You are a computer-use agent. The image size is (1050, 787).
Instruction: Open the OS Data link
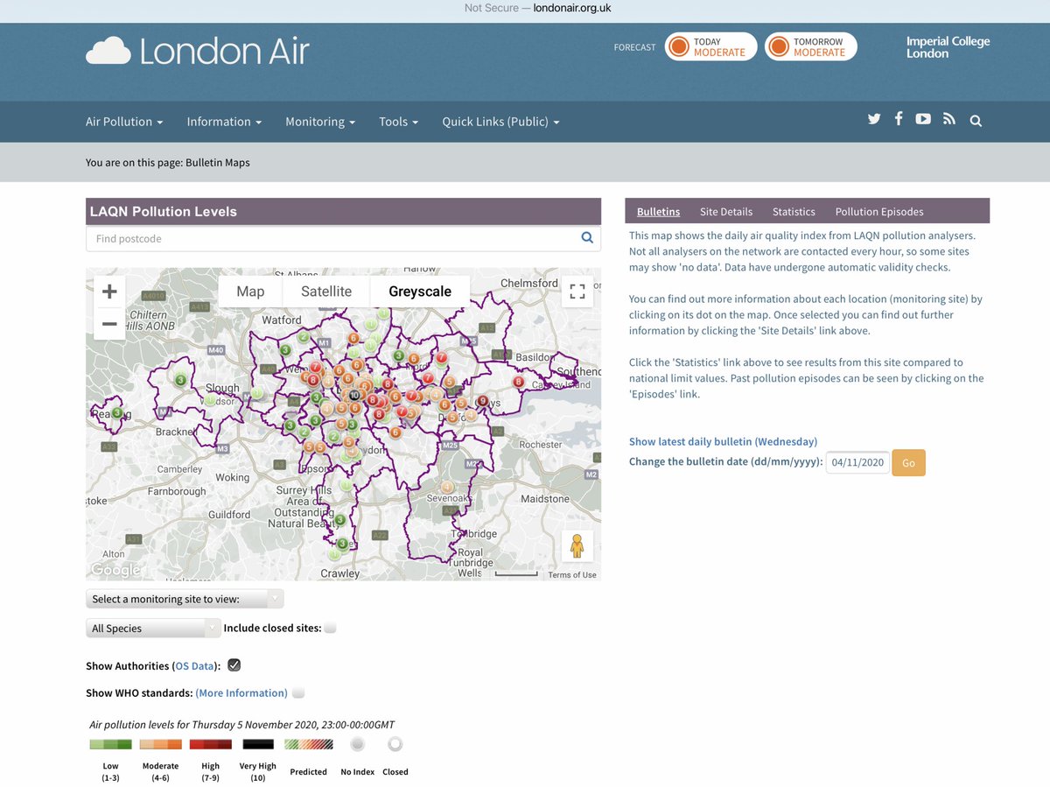tap(194, 666)
